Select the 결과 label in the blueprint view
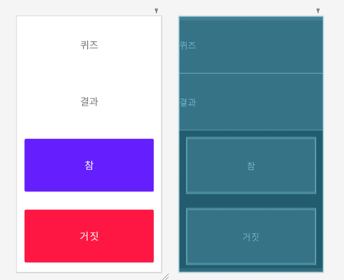The width and height of the screenshot is (344, 280). [188, 102]
